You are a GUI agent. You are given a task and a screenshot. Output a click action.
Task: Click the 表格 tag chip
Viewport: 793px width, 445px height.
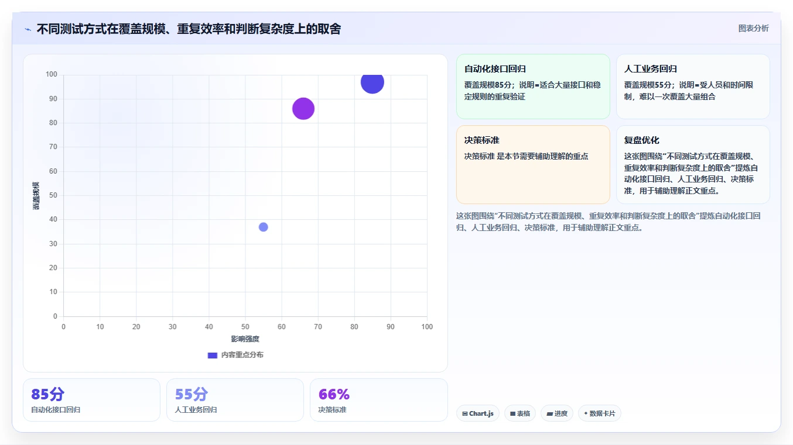pos(520,413)
